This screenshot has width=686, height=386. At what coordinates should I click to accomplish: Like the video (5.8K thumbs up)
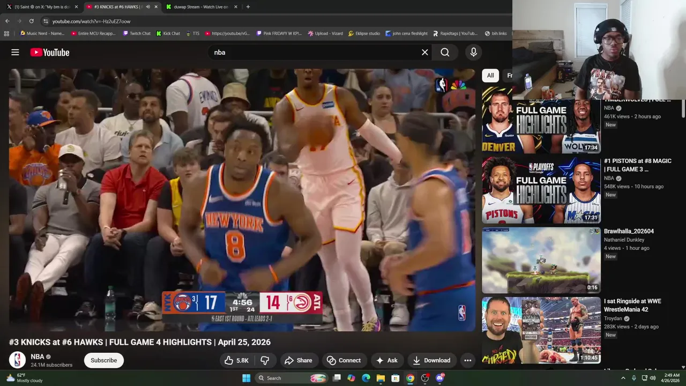click(236, 360)
